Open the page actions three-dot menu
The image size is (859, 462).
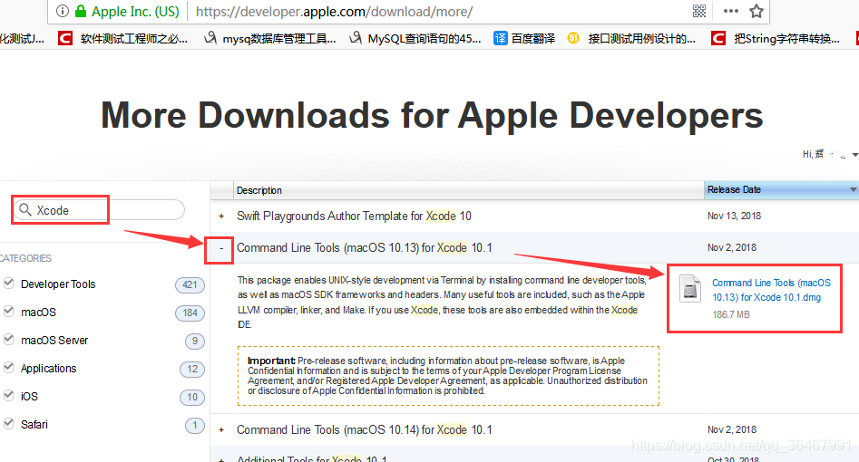click(730, 11)
